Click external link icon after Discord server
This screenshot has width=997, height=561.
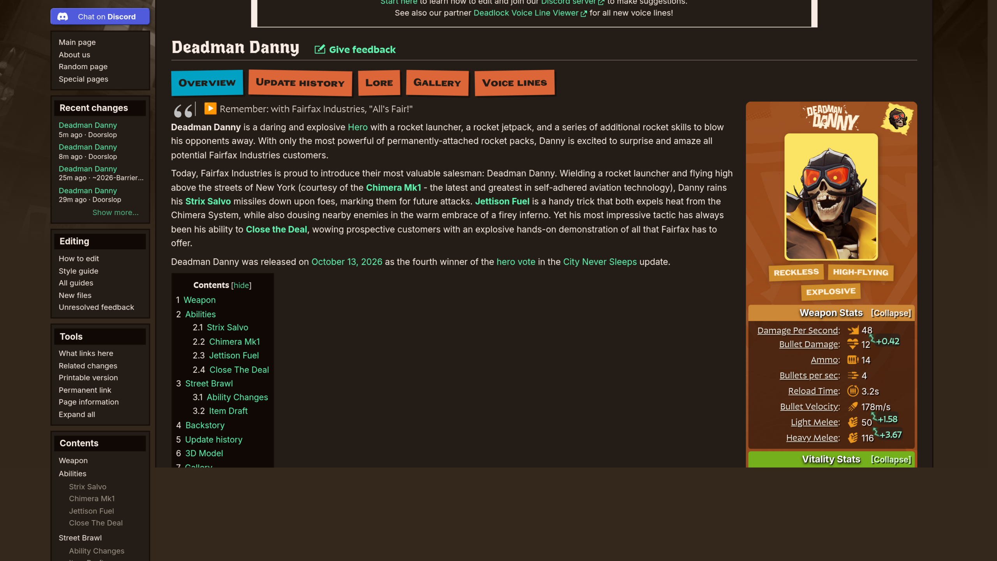(601, 2)
